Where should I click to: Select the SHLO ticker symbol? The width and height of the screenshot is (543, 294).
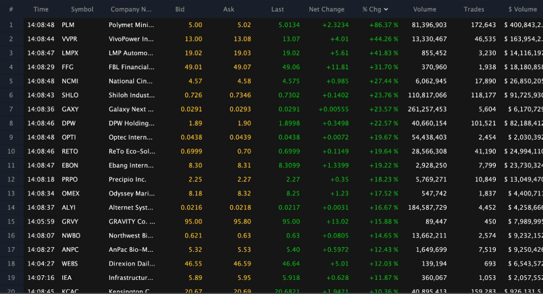(70, 95)
